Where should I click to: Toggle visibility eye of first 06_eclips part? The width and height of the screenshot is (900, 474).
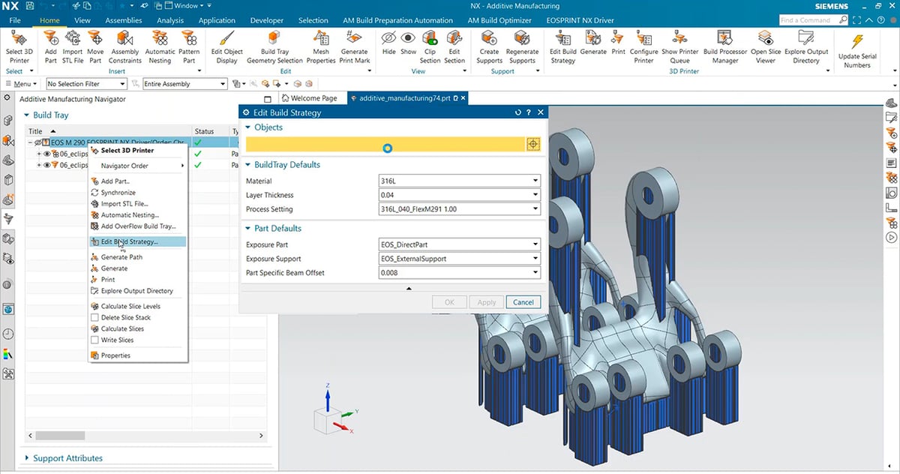click(x=46, y=154)
